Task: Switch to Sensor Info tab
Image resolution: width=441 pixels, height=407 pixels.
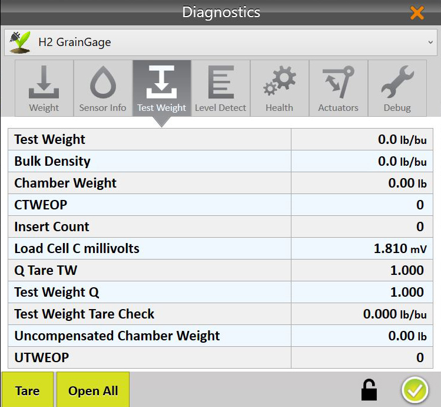Action: tap(102, 88)
